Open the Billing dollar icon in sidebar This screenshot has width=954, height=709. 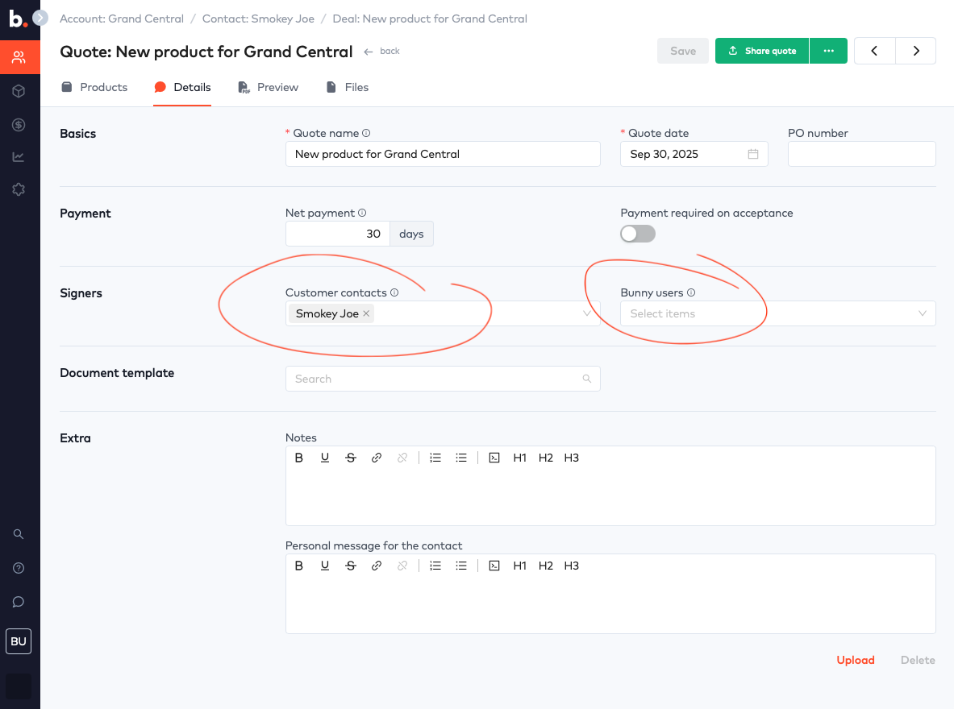tap(19, 125)
